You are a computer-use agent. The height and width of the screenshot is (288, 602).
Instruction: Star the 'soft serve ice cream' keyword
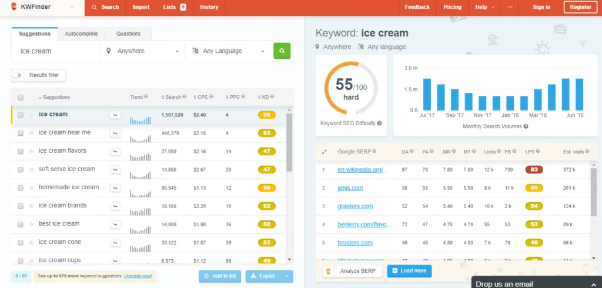(31, 170)
